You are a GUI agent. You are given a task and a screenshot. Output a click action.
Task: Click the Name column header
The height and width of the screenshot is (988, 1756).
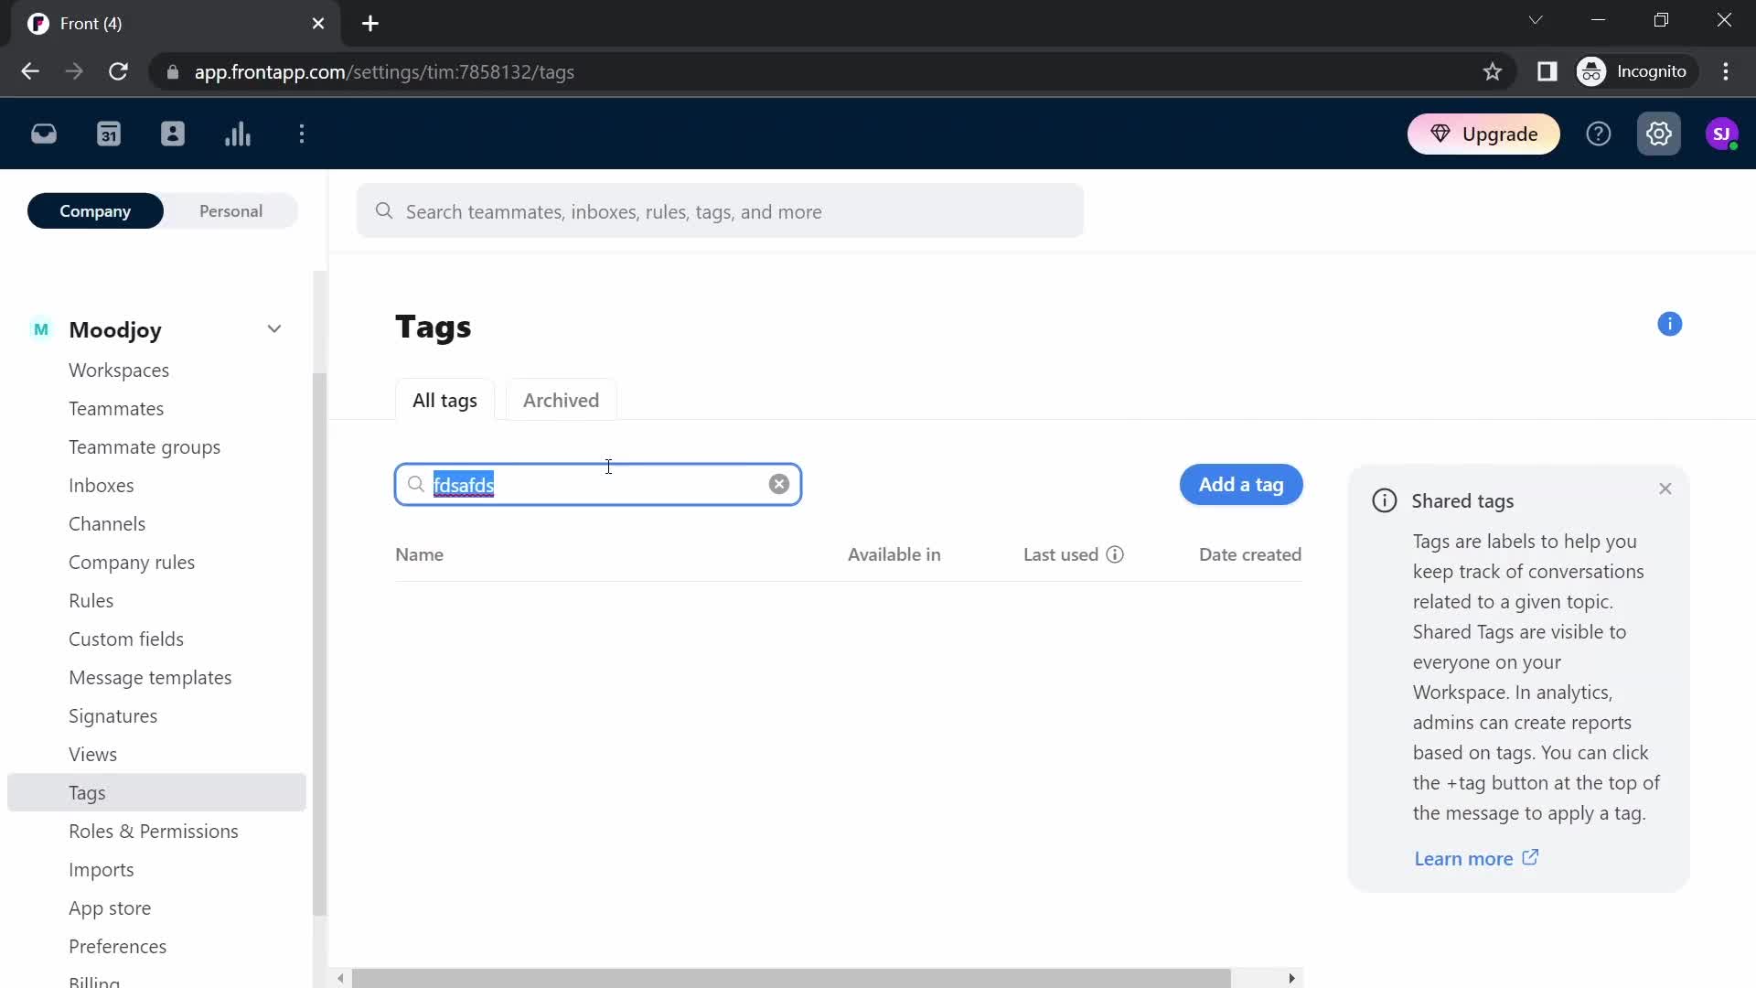[x=419, y=554]
